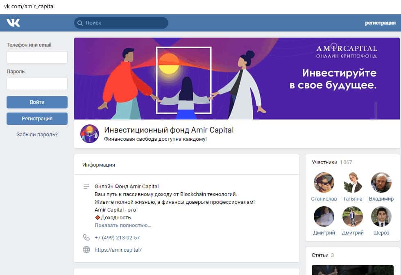Focus the Поиск search field
The width and height of the screenshot is (401, 275).
(x=121, y=23)
